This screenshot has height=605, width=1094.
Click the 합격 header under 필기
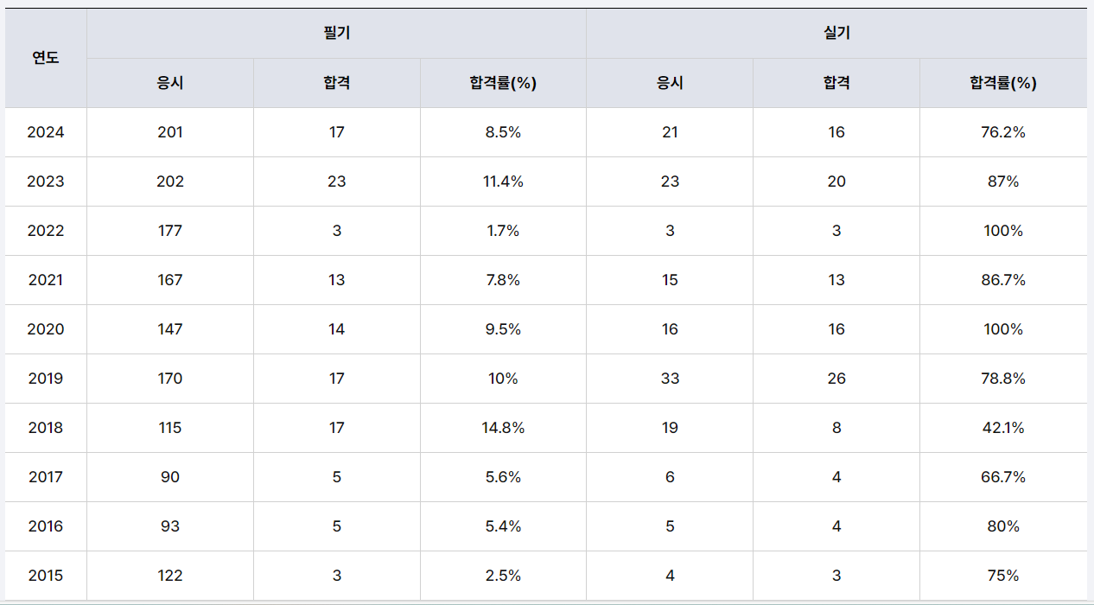click(336, 83)
